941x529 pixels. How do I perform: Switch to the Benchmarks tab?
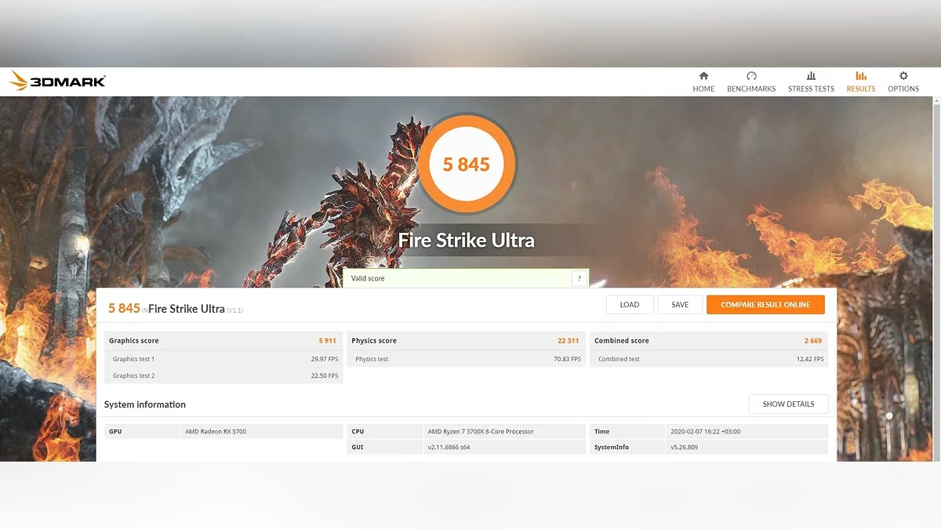(x=751, y=82)
